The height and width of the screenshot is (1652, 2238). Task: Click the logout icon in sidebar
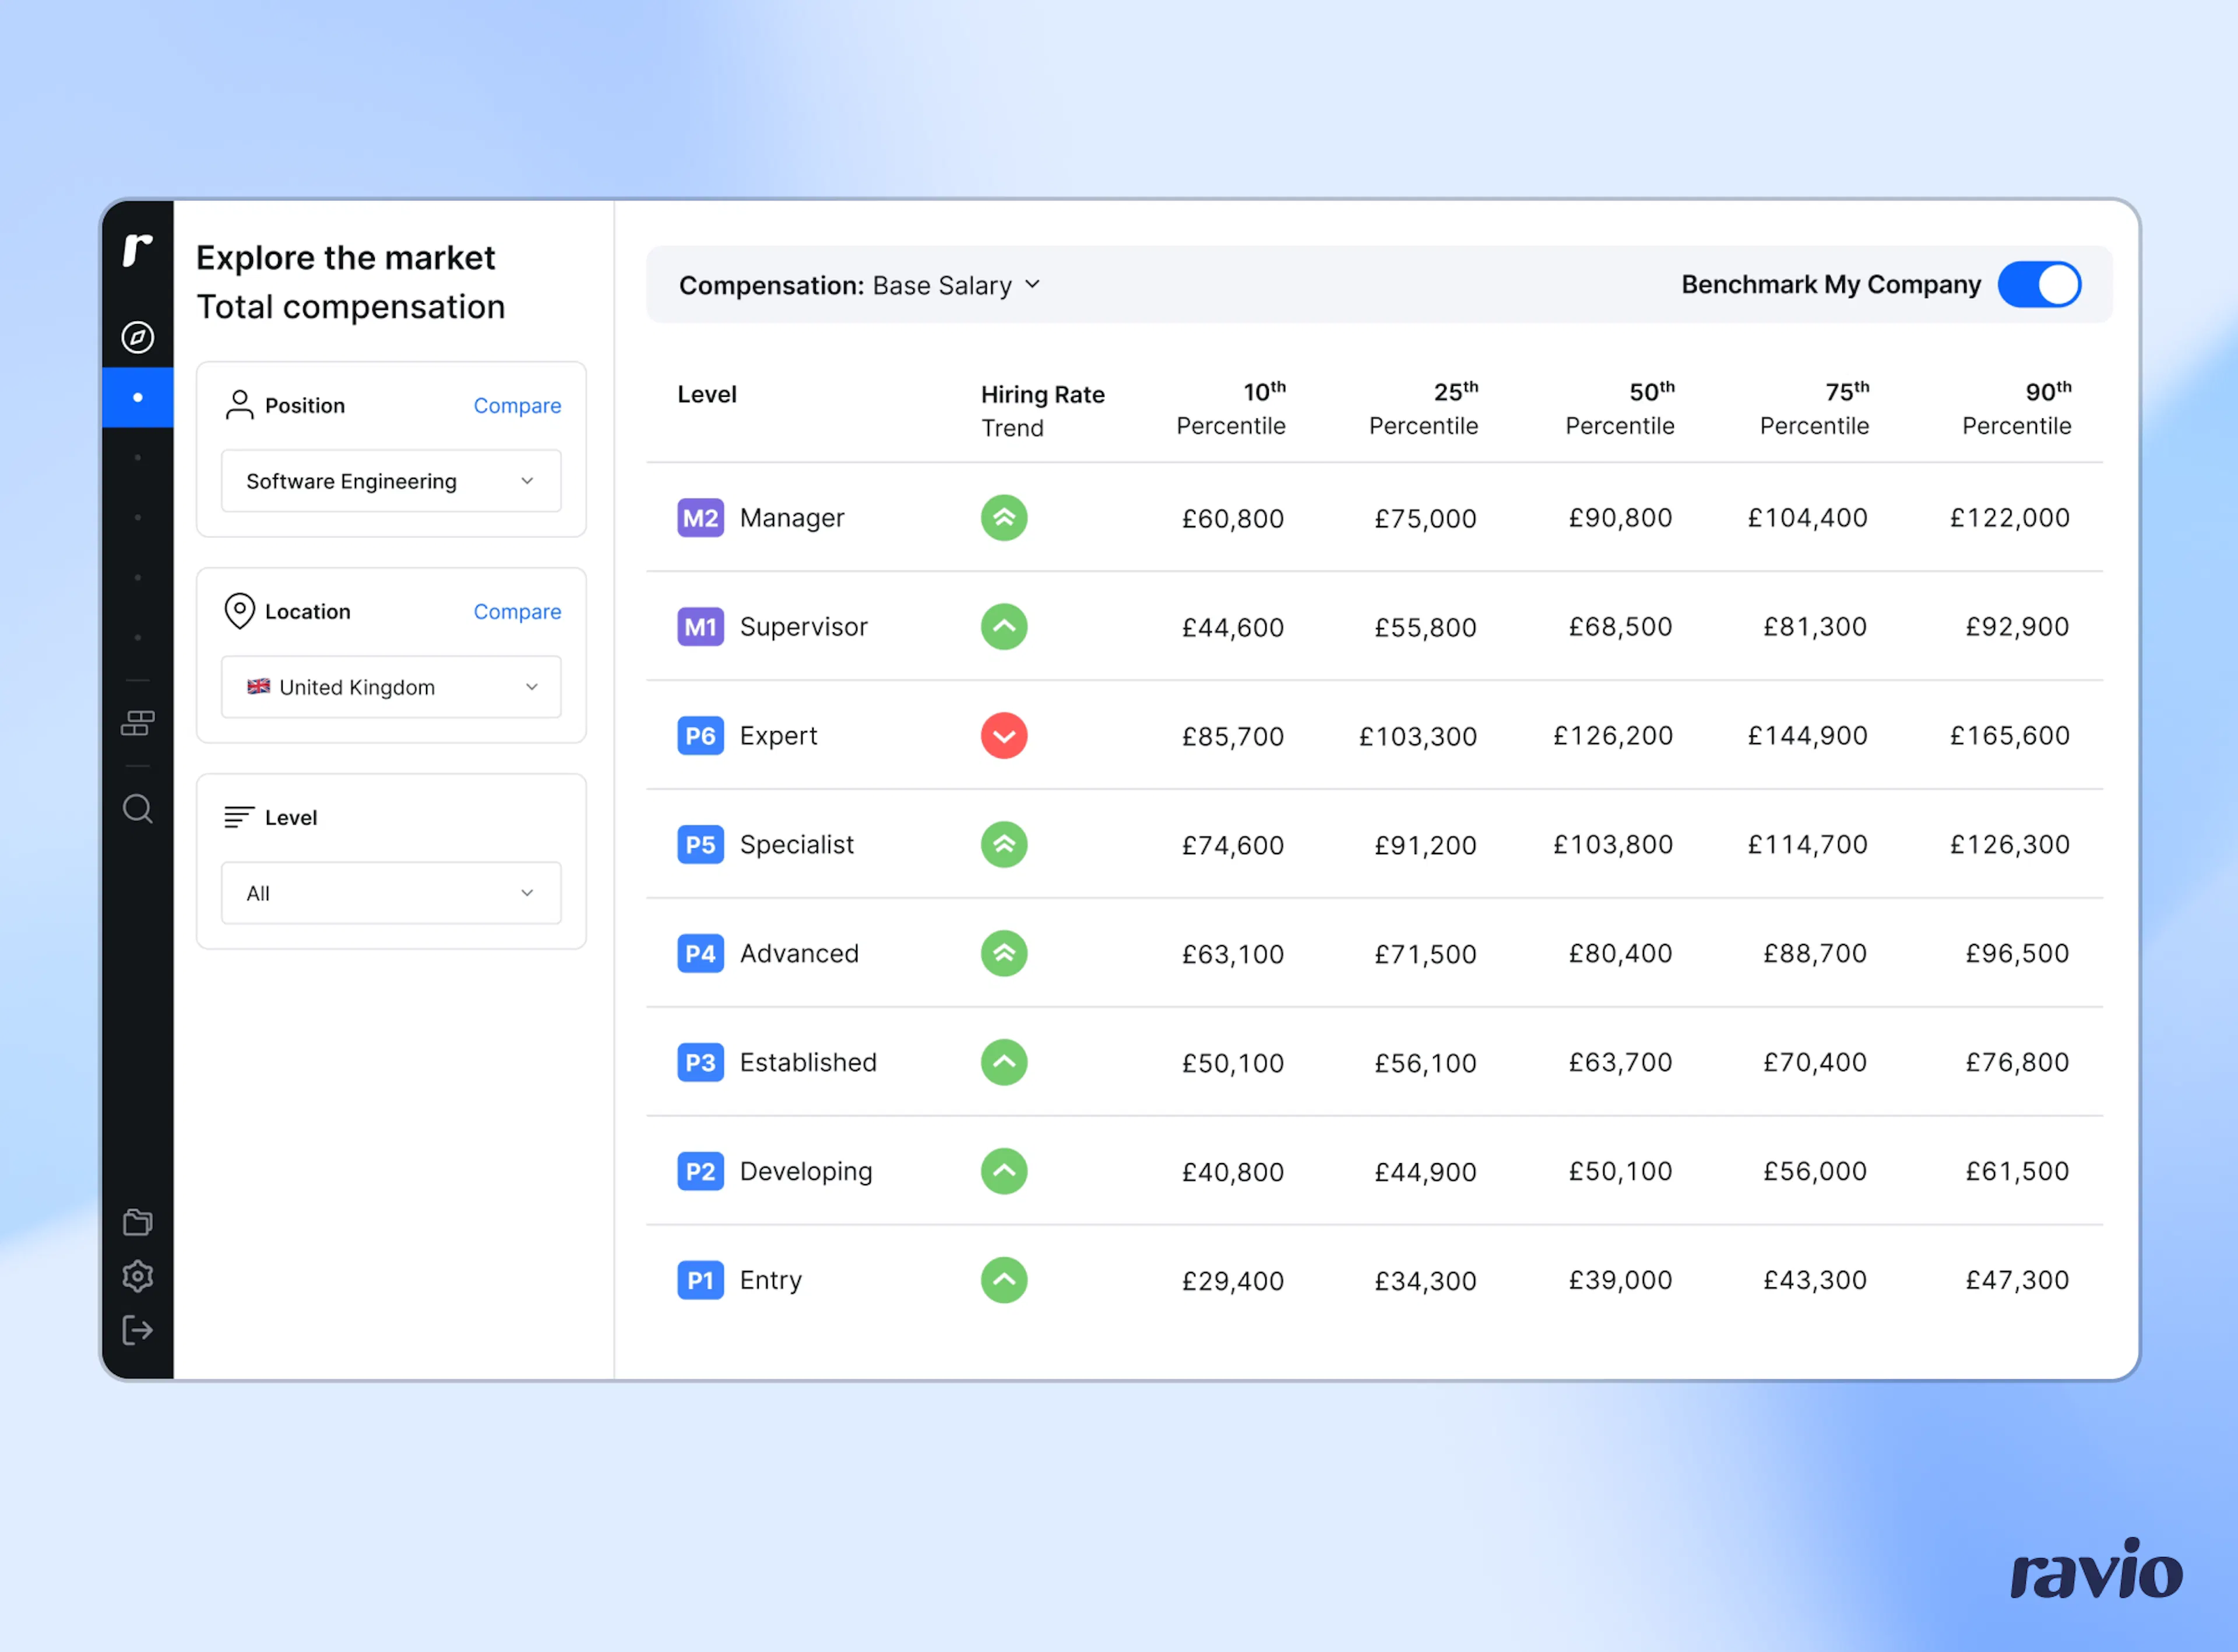(137, 1330)
